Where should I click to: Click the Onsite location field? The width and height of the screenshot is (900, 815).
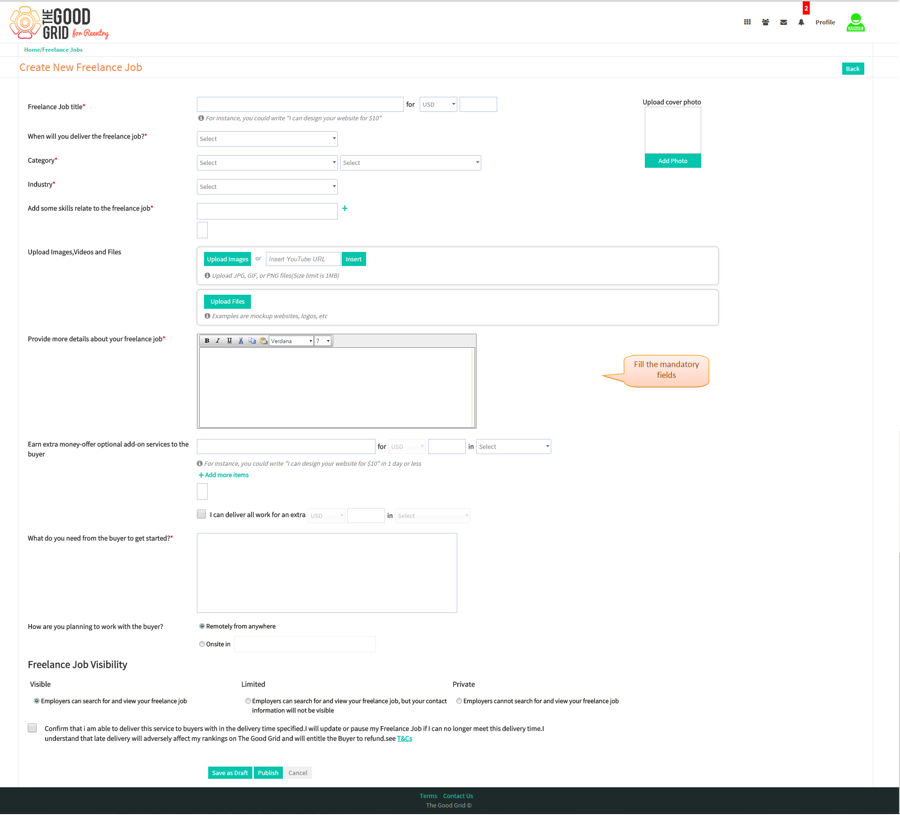305,644
